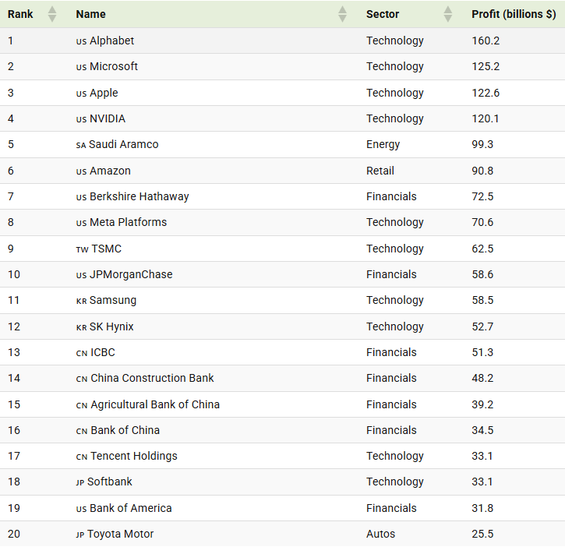
Task: Select the Berkshire Hathaway name
Action: pyautogui.click(x=139, y=196)
